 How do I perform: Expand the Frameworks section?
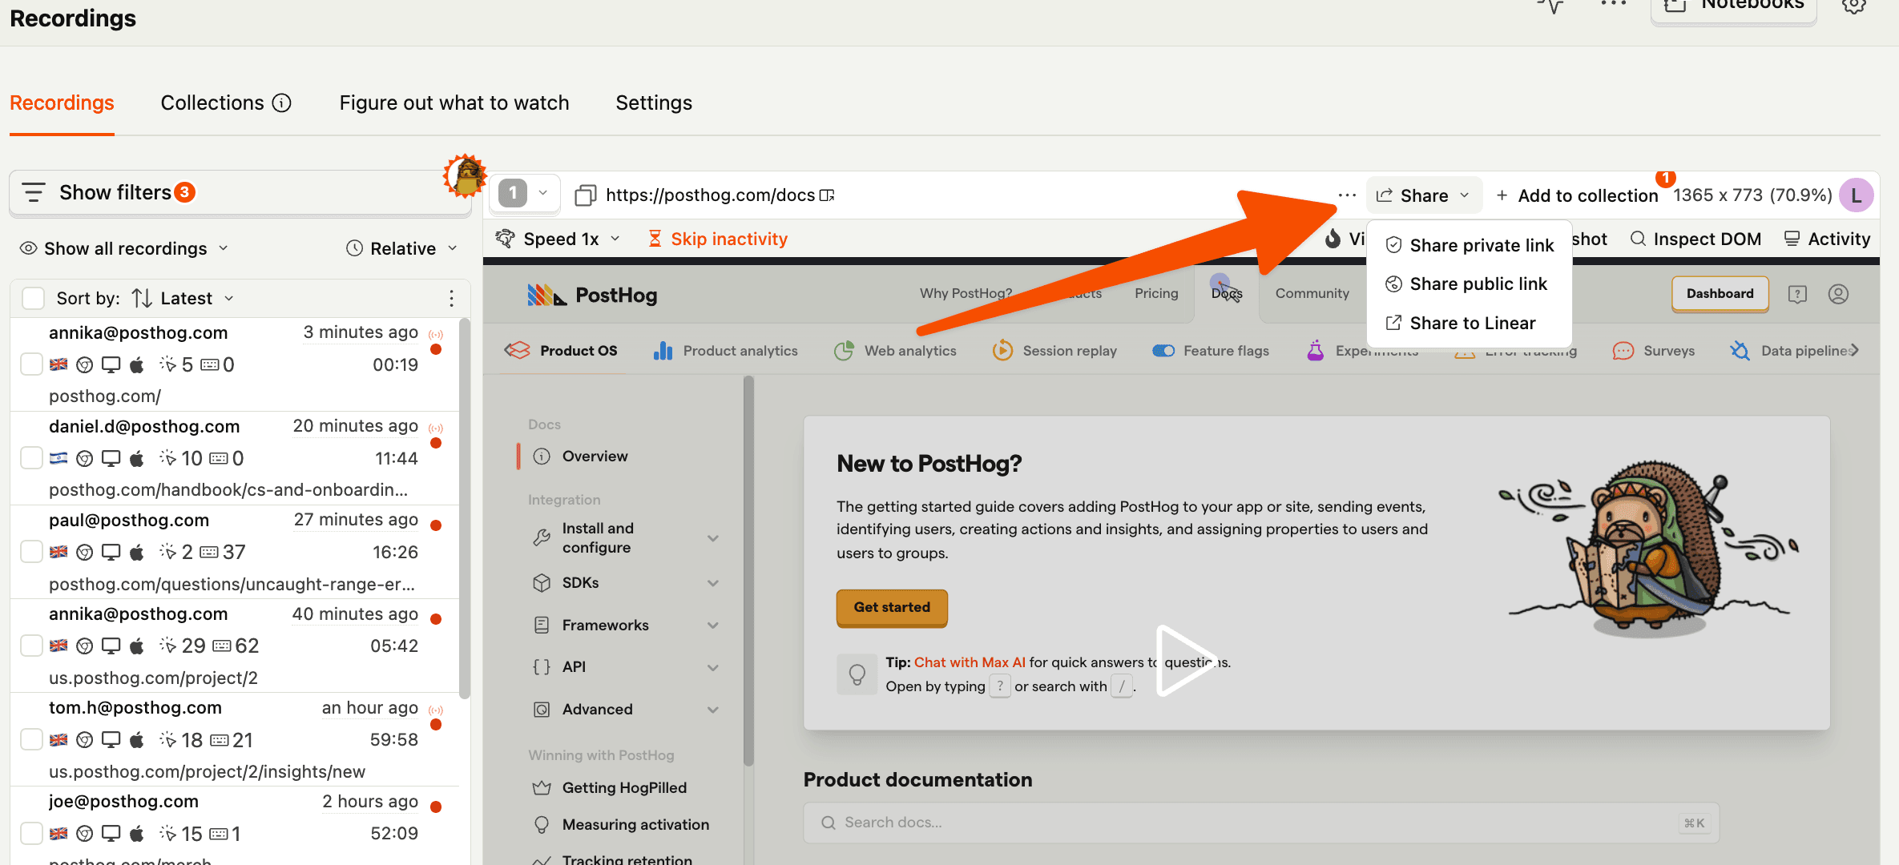pyautogui.click(x=712, y=626)
